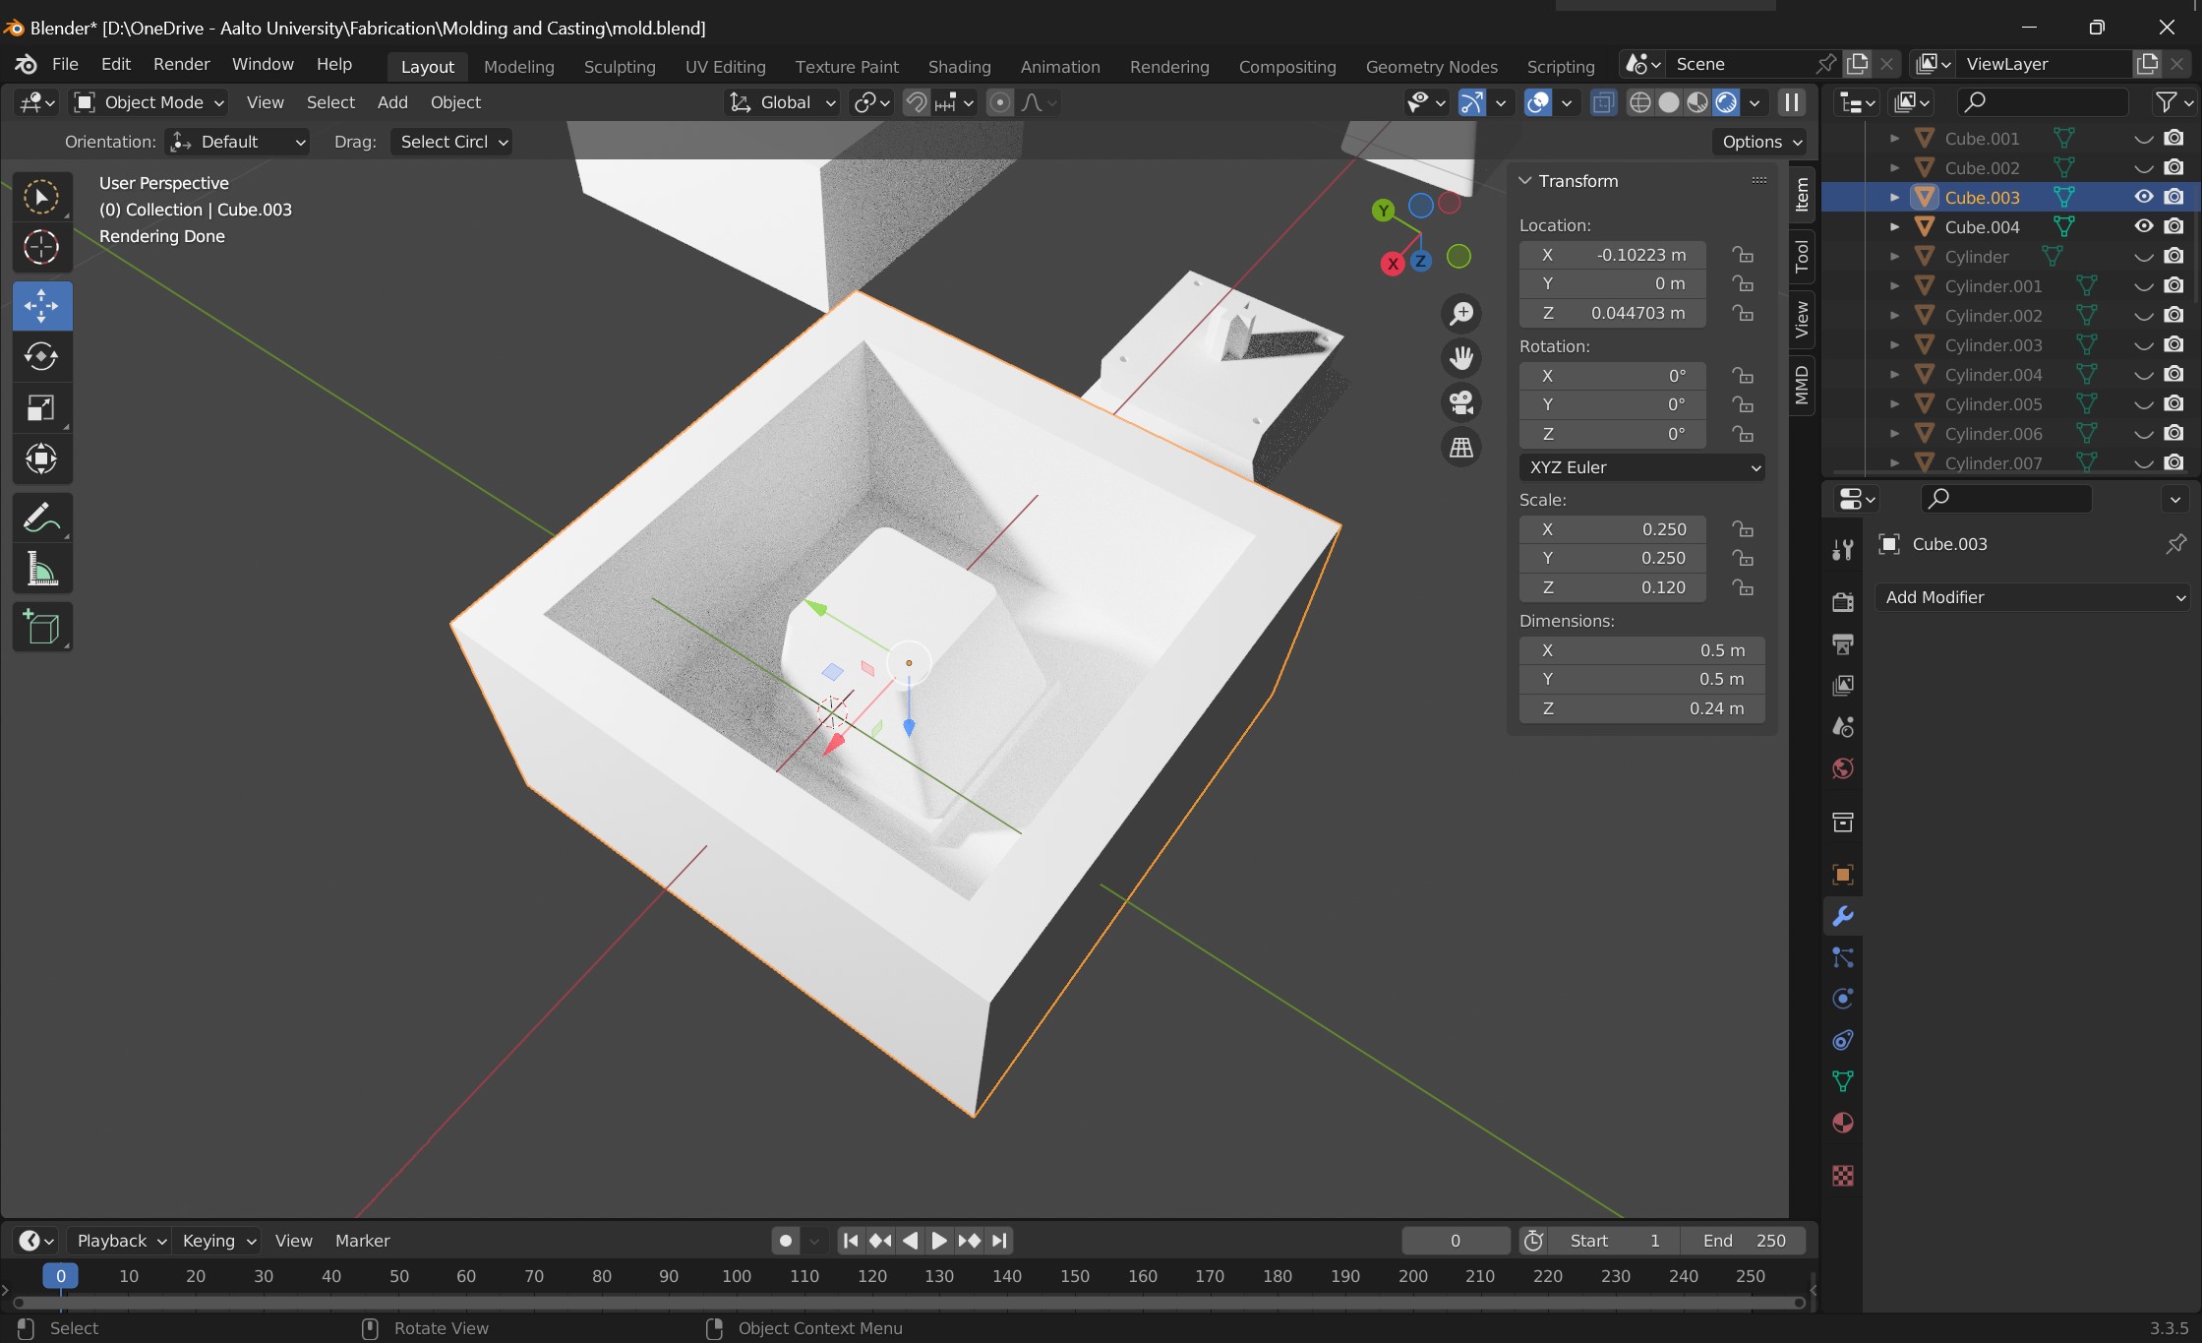Open the XYZ Euler rotation mode dropdown
The width and height of the screenshot is (2202, 1343).
click(x=1641, y=467)
